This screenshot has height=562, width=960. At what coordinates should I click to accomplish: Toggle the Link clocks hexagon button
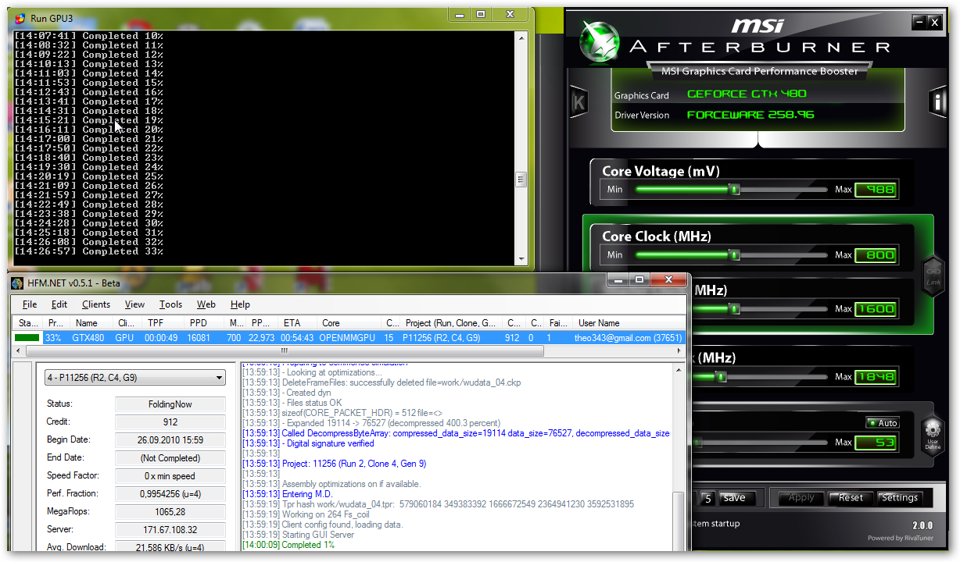[933, 276]
